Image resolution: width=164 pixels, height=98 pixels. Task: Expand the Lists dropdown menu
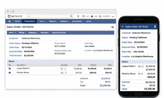pos(42,21)
